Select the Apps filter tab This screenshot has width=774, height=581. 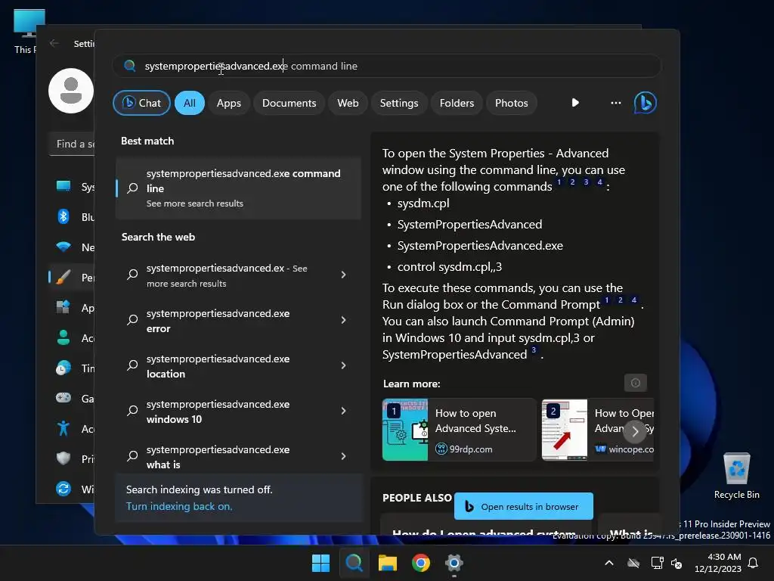[228, 103]
